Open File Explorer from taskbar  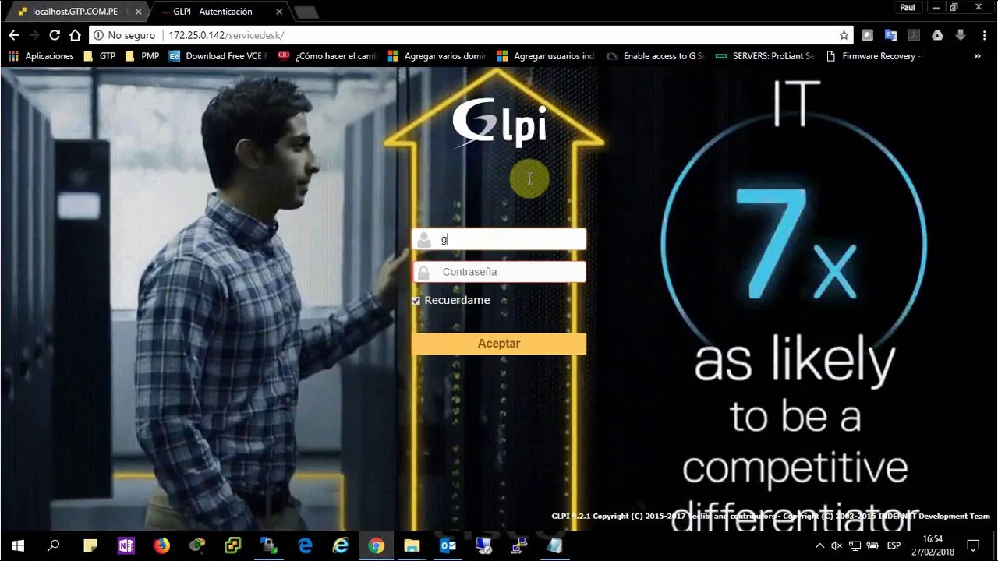click(x=412, y=545)
